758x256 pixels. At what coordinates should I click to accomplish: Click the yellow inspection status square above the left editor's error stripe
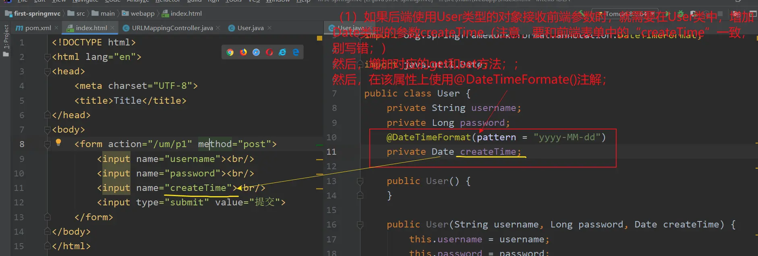[319, 38]
